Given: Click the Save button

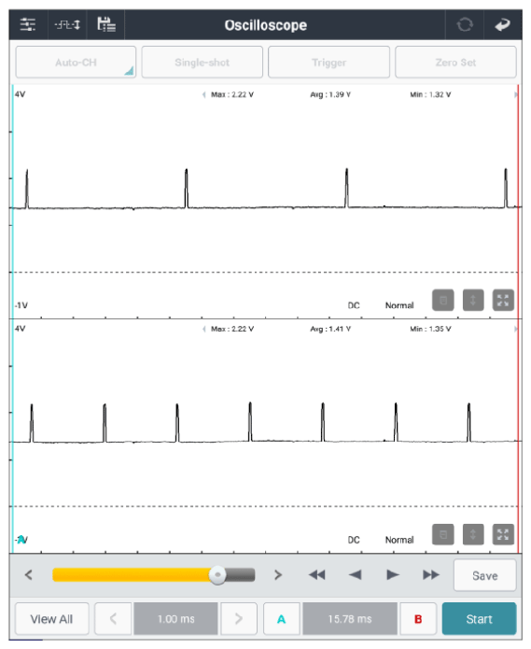Looking at the screenshot, I should pos(484,575).
